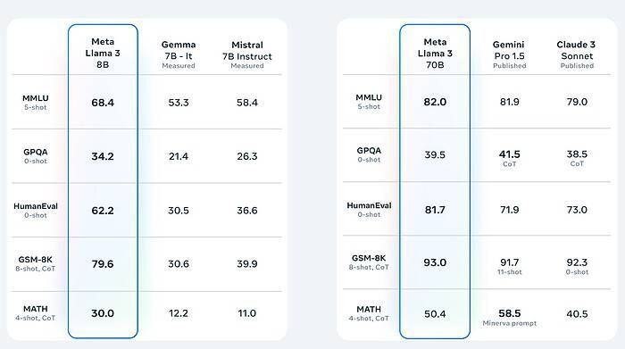Image resolution: width=625 pixels, height=349 pixels.
Task: Click Gemma's 21.4 GPQA score
Action: tap(179, 156)
